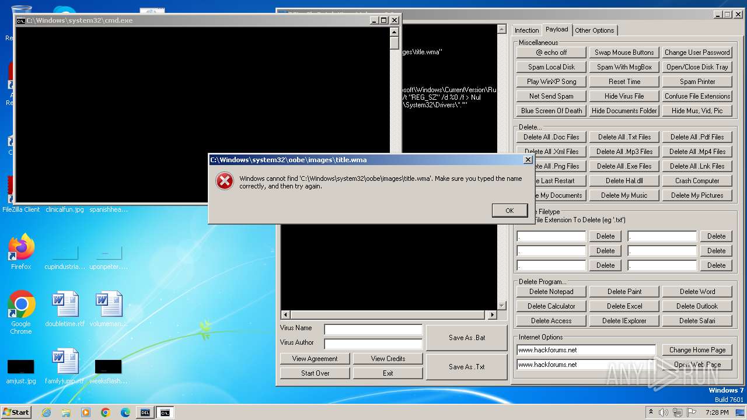Click Save As .Txt button

pyautogui.click(x=467, y=367)
